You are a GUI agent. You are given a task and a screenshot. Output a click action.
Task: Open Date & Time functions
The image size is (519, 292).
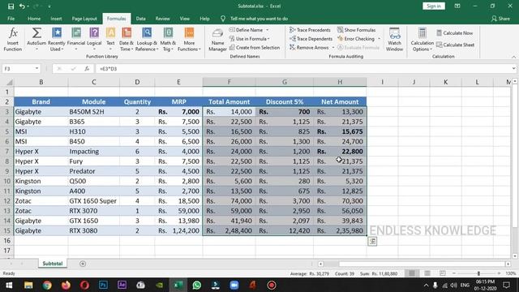point(127,39)
